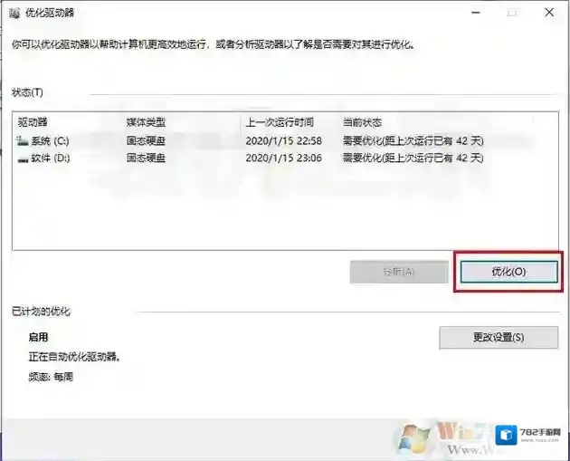Click the 启用 status text

[38, 337]
